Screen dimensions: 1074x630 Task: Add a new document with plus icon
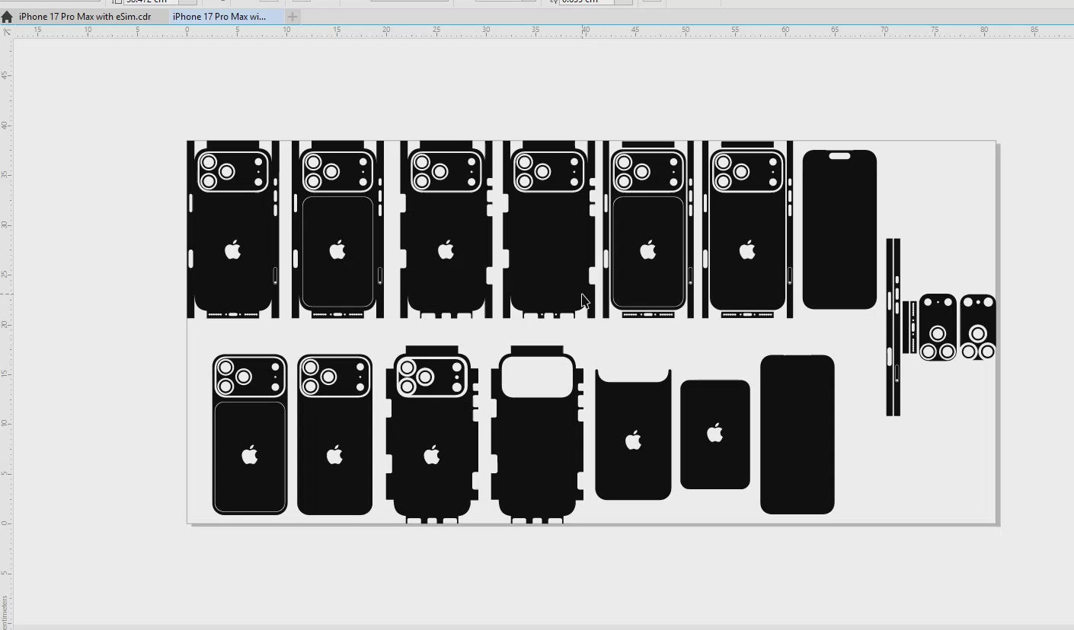(292, 17)
